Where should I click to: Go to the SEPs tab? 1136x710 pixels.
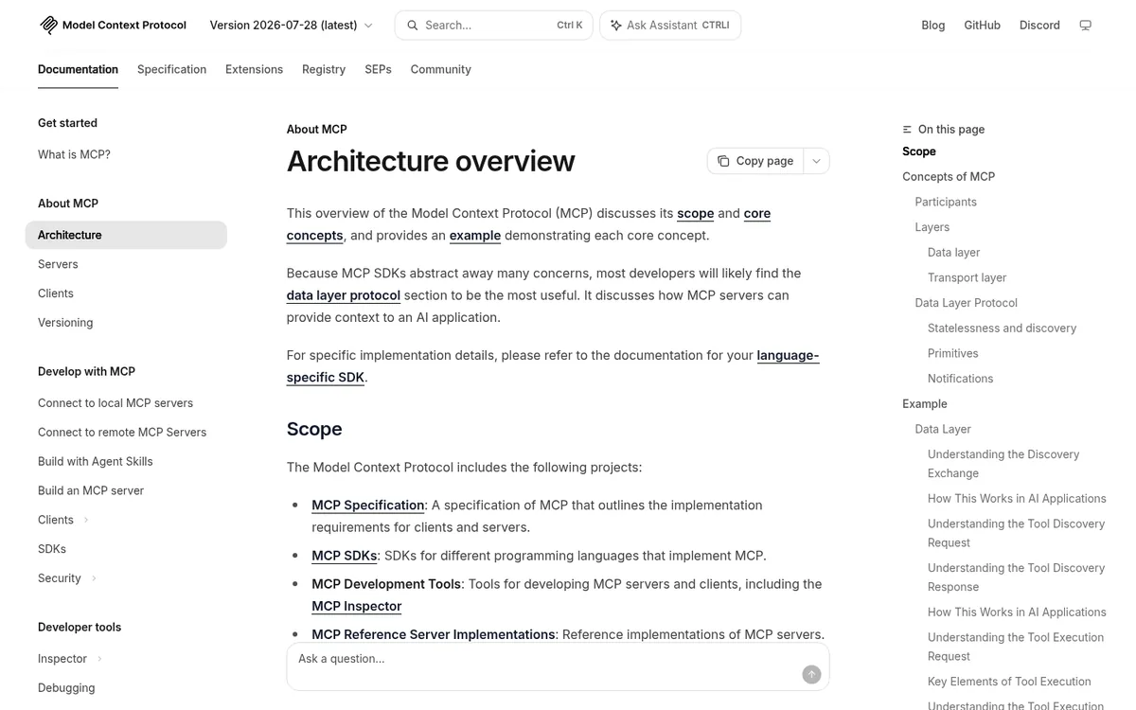378,69
